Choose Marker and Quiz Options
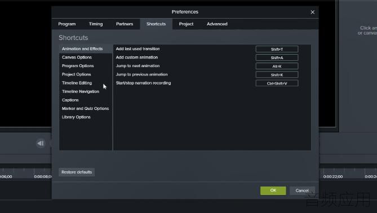377x213 pixels. point(86,109)
